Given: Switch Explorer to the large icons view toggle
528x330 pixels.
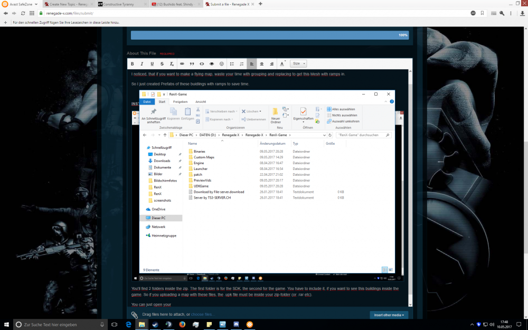Looking at the screenshot, I should (x=391, y=270).
